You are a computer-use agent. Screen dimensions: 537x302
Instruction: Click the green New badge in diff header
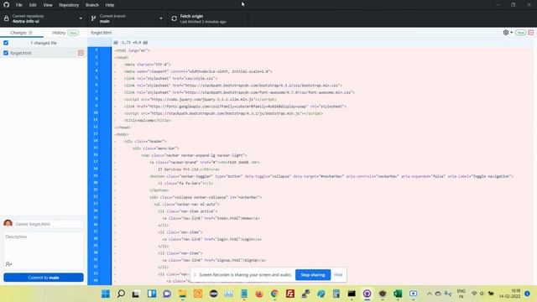point(520,33)
